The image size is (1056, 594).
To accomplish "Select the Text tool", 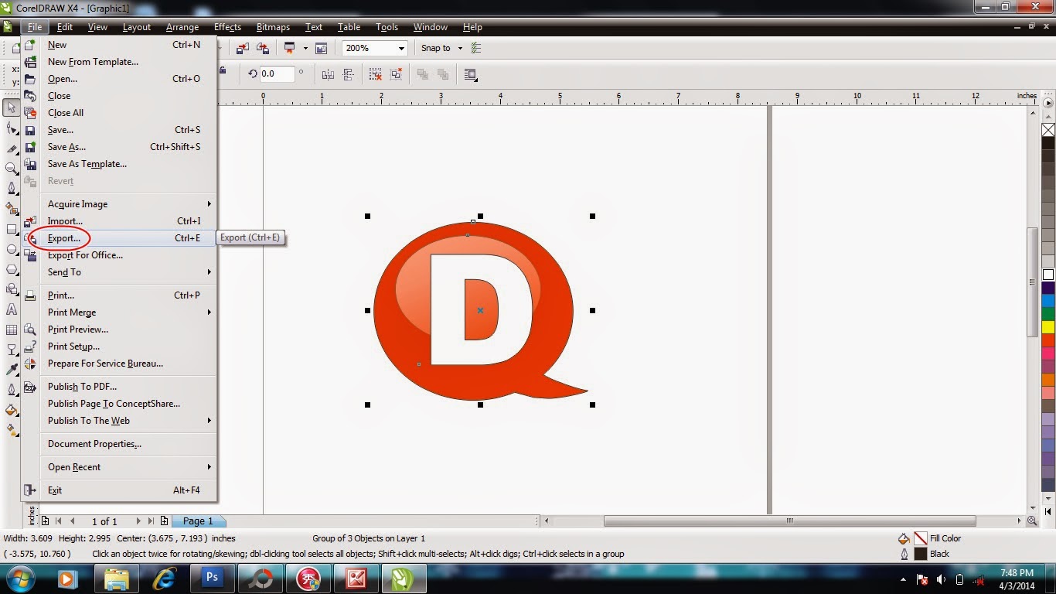I will pos(12,309).
